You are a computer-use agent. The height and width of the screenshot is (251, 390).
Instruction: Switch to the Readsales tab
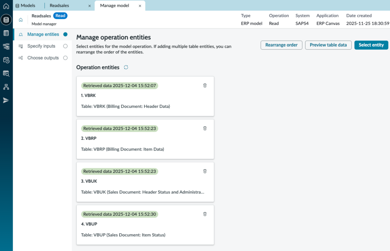[59, 6]
